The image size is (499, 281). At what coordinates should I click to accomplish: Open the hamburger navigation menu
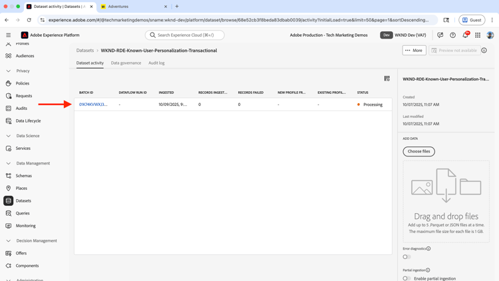point(8,35)
